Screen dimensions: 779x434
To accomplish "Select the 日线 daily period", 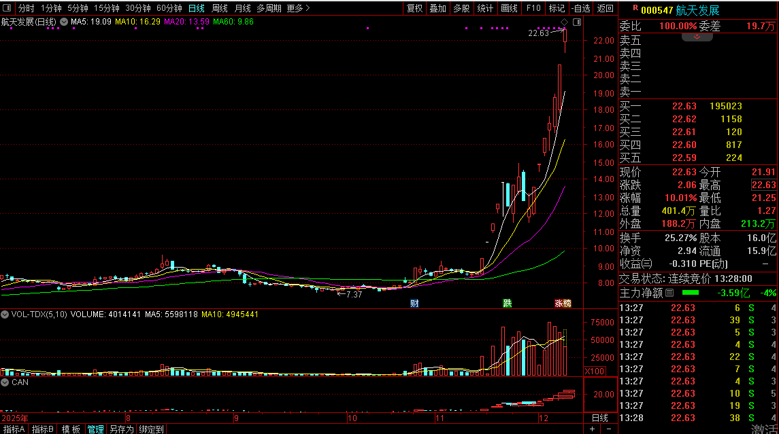I will (x=196, y=8).
